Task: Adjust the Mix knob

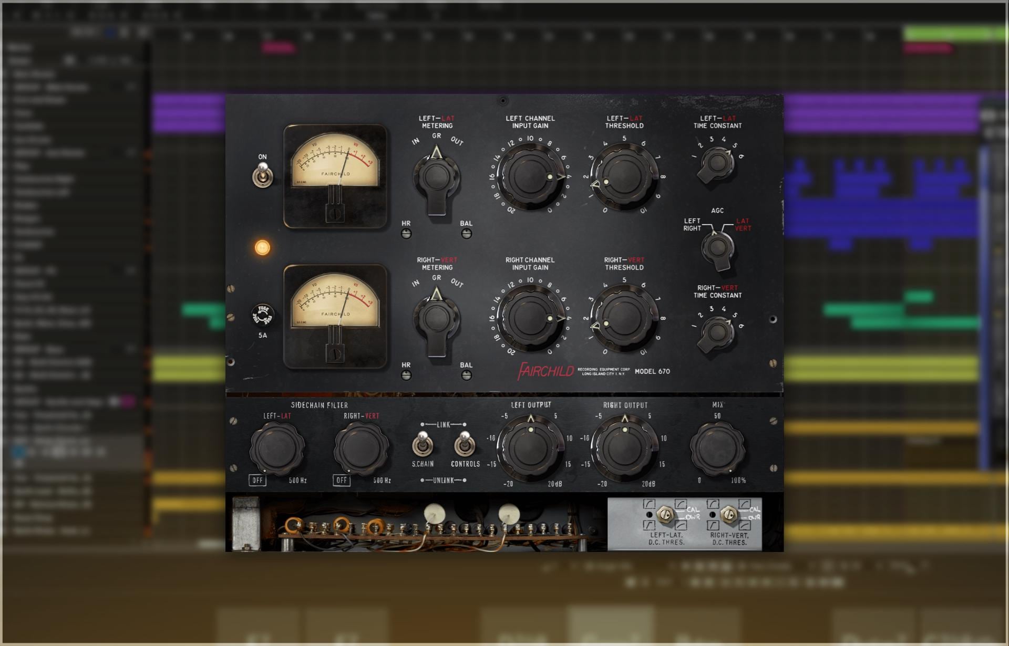Action: tap(717, 448)
